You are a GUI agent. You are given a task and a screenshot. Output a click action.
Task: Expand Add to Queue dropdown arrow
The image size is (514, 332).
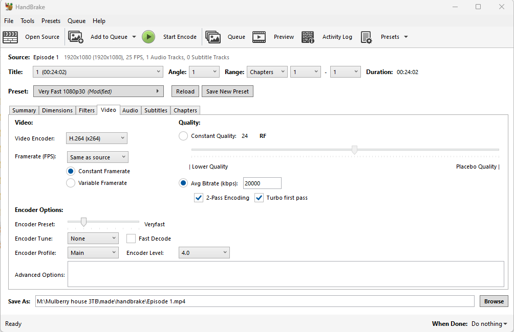[134, 37]
